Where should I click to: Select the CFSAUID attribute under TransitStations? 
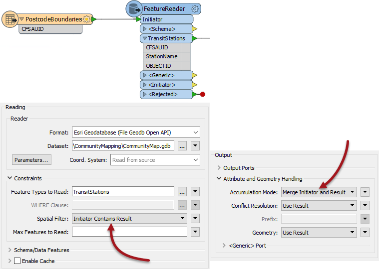coord(167,47)
